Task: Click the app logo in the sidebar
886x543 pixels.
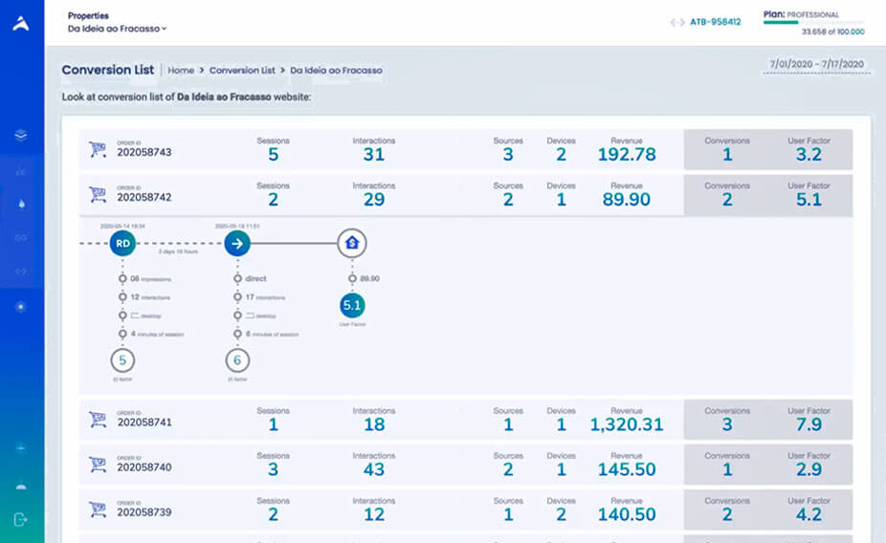Action: [21, 24]
